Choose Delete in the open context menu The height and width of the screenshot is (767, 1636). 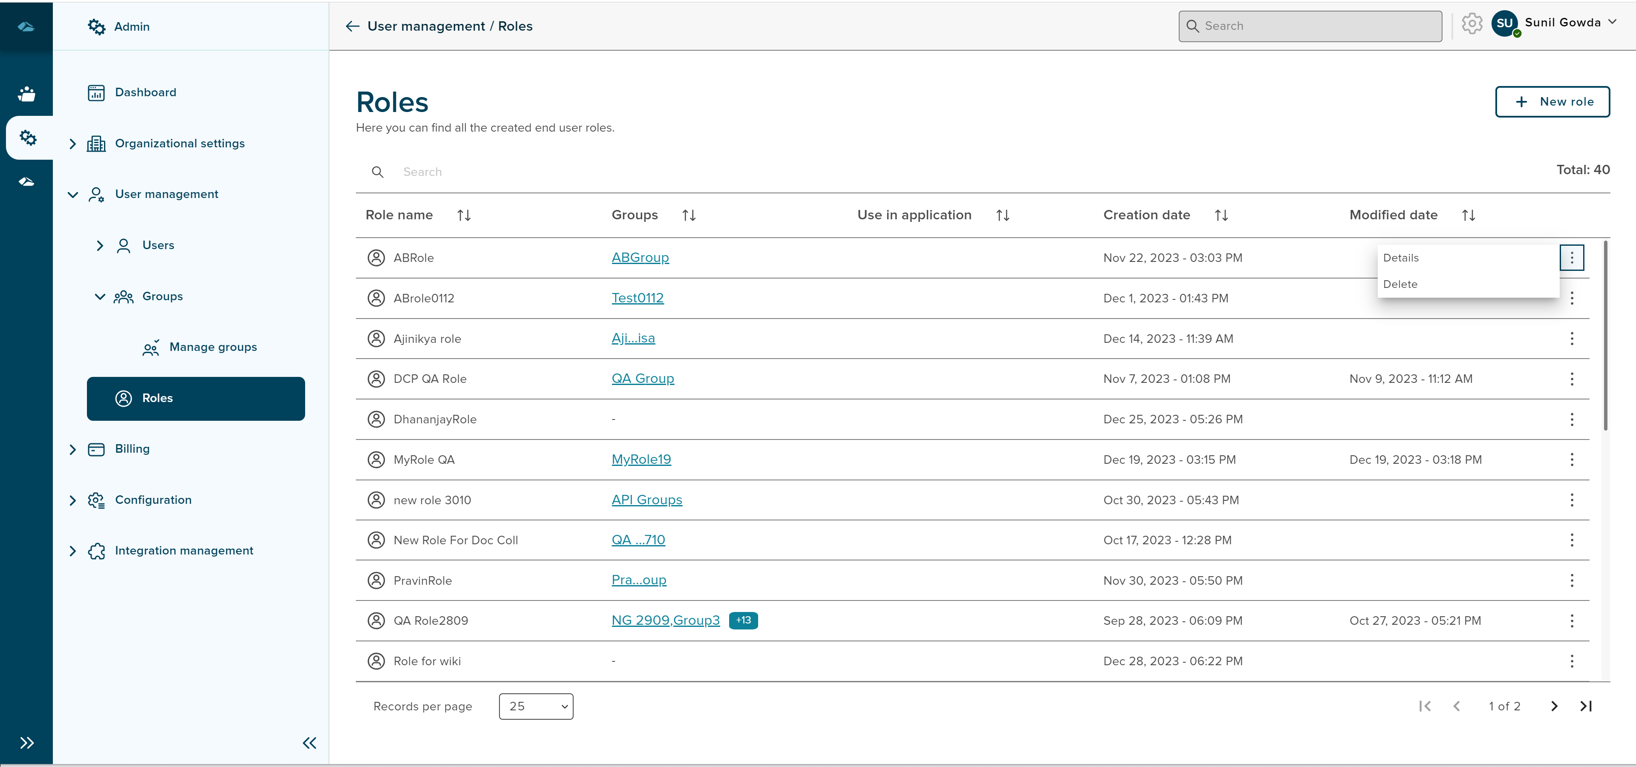click(1400, 284)
